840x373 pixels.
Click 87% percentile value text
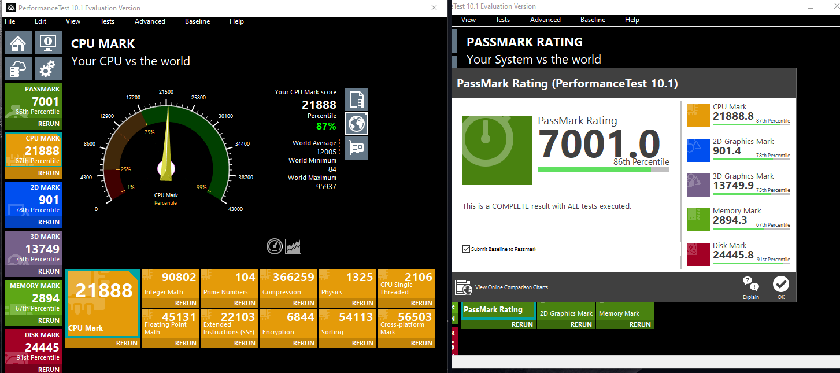pyautogui.click(x=326, y=126)
